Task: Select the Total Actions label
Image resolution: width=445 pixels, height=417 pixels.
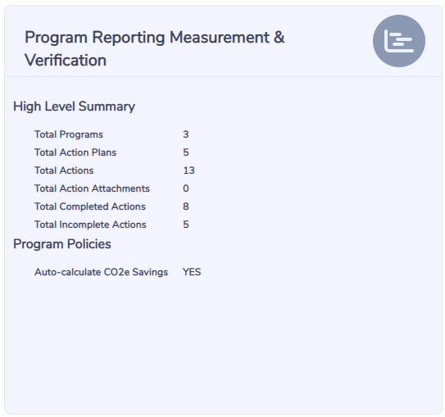Action: (64, 170)
